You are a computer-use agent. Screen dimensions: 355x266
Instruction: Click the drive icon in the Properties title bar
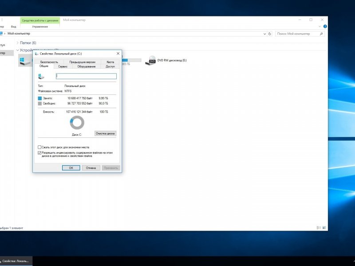point(36,54)
